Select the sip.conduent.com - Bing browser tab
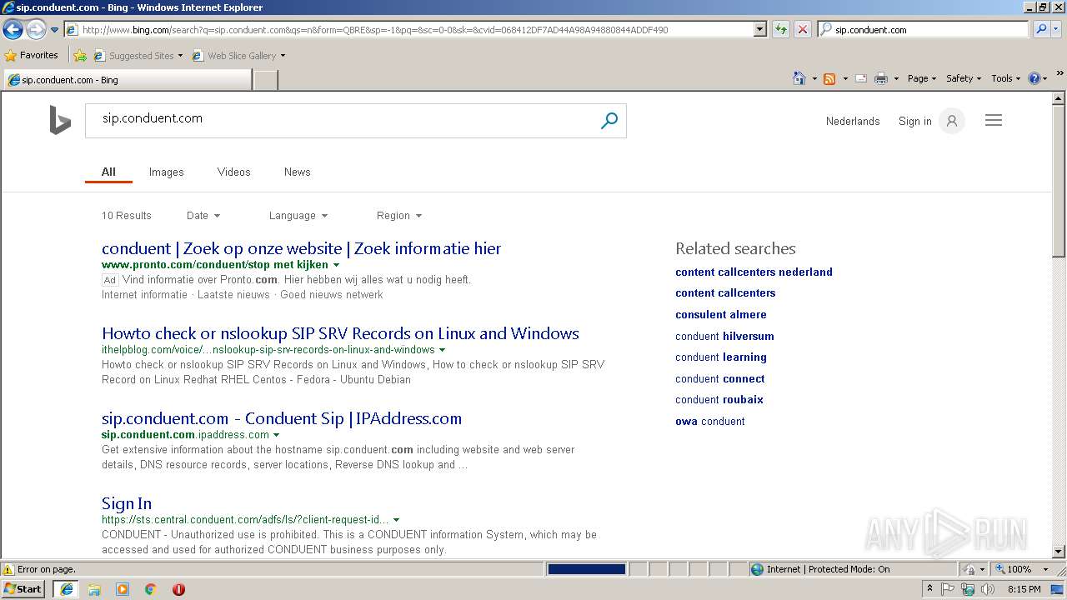This screenshot has width=1067, height=600. [x=127, y=80]
